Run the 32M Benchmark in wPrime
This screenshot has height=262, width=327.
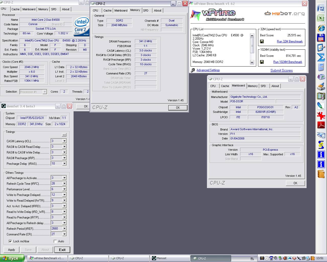tap(290, 41)
